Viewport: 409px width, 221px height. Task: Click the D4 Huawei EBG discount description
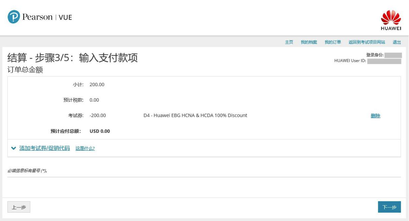[195, 115]
